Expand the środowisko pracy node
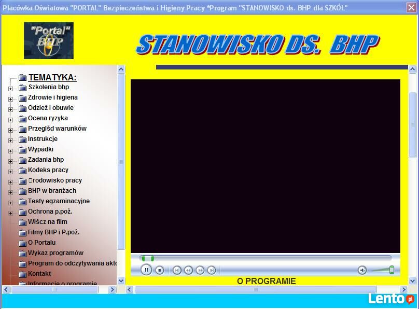 pos(10,182)
